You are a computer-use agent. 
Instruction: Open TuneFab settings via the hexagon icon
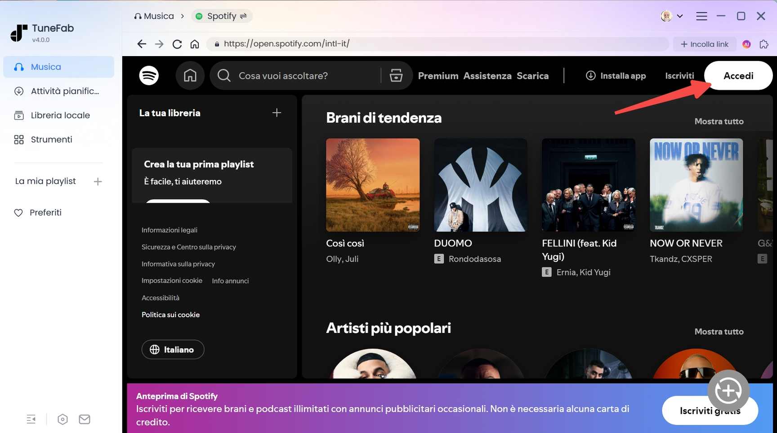coord(63,419)
